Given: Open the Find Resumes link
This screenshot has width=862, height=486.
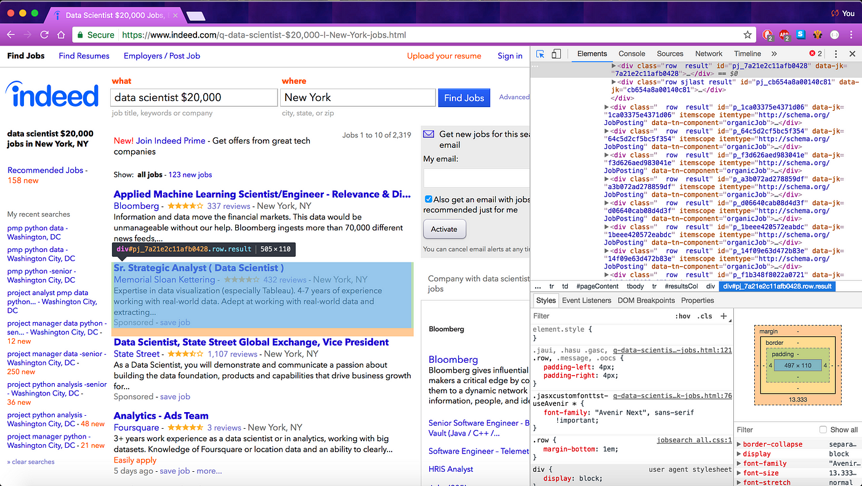Looking at the screenshot, I should (x=84, y=55).
